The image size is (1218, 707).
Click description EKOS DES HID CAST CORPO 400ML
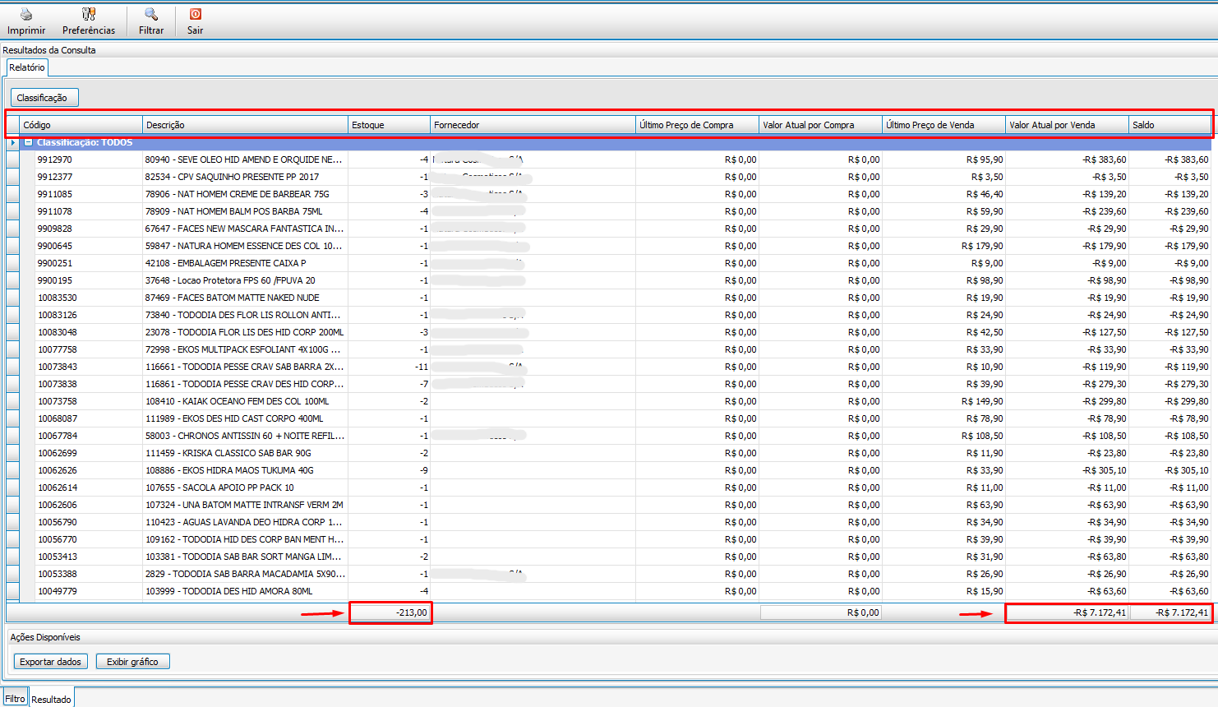(234, 418)
